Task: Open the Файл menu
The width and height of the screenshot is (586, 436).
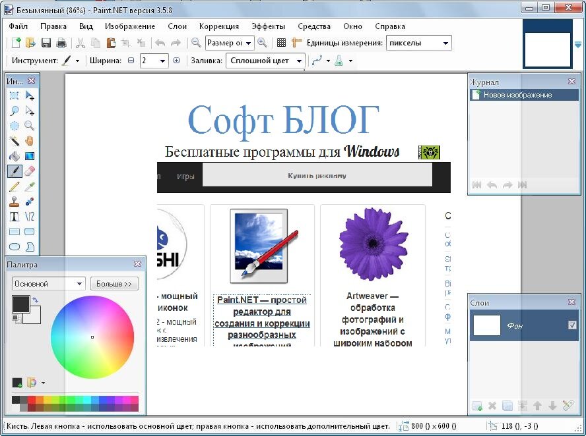Action: tap(18, 26)
